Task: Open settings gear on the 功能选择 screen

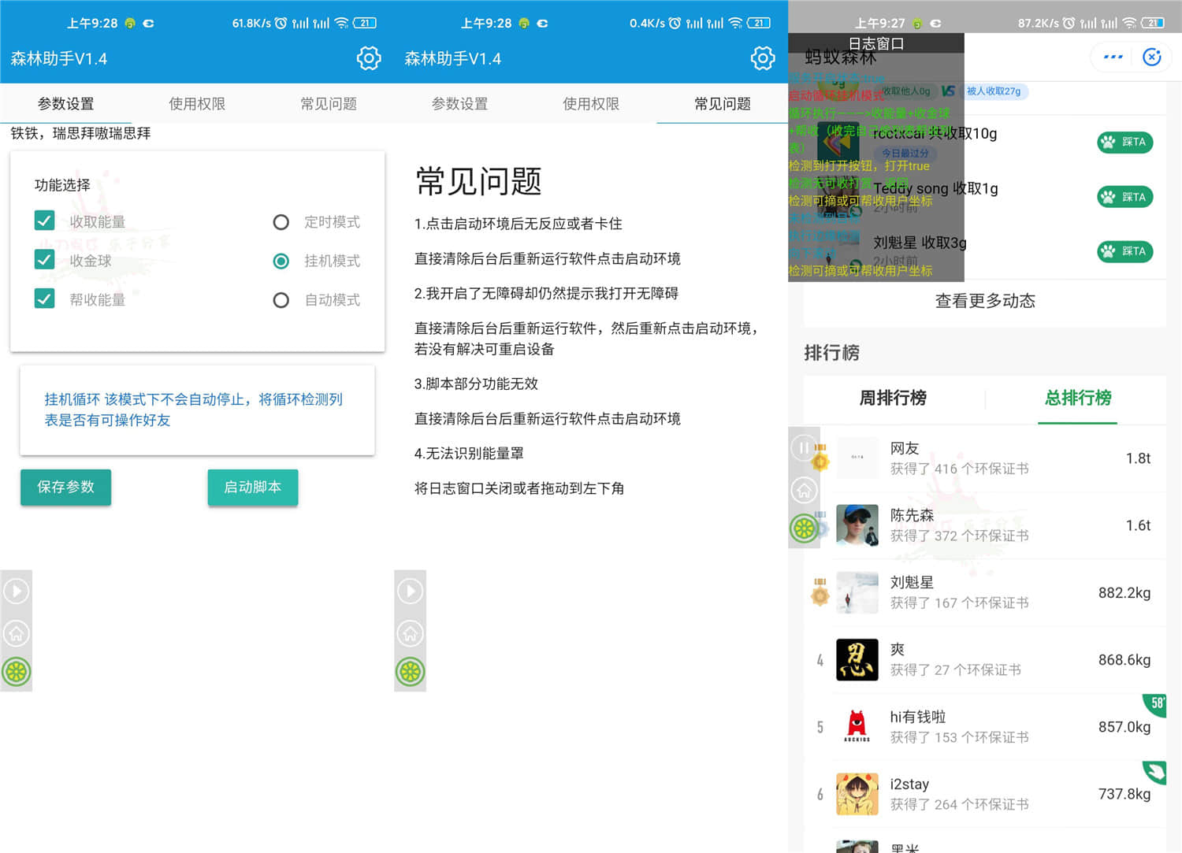Action: (368, 58)
